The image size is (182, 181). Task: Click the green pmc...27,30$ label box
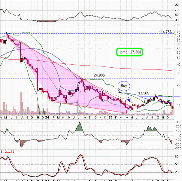(130, 52)
